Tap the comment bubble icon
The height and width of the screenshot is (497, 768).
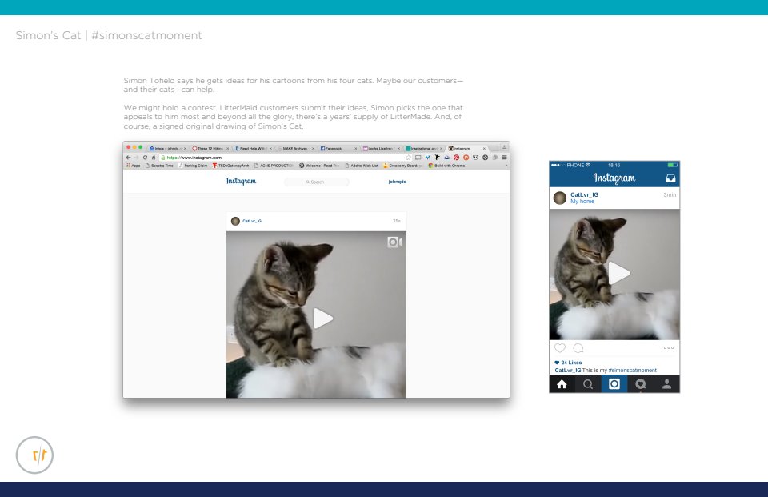click(x=578, y=348)
